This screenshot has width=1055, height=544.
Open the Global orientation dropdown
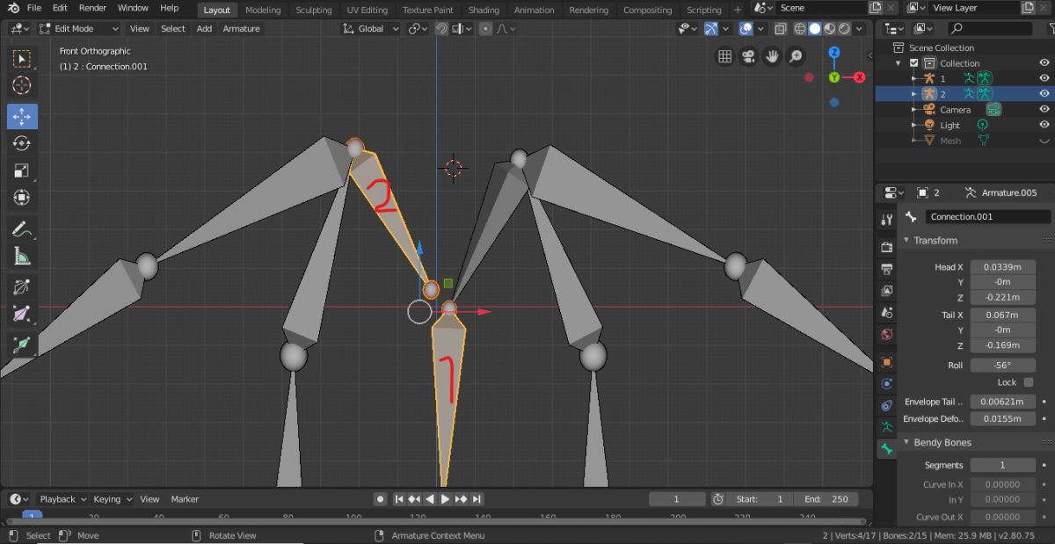371,28
